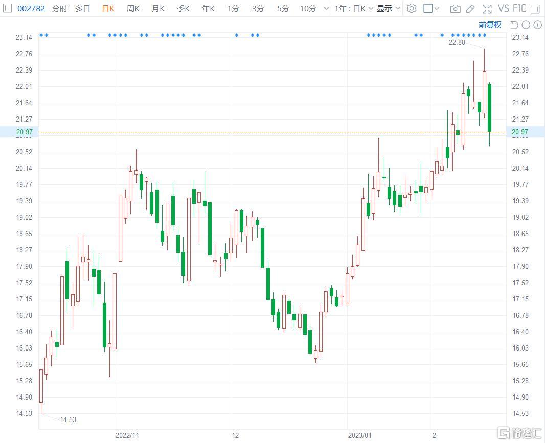Open F10 company information
The width and height of the screenshot is (545, 443).
tap(519, 9)
